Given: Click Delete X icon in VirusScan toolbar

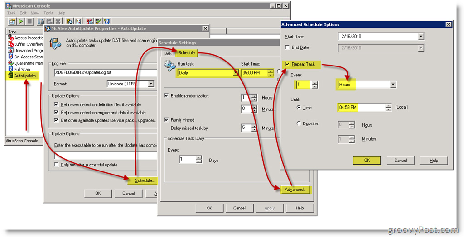Looking at the screenshot, I should pyautogui.click(x=58, y=21).
